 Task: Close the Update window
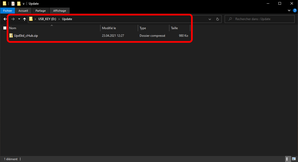coord(292,4)
